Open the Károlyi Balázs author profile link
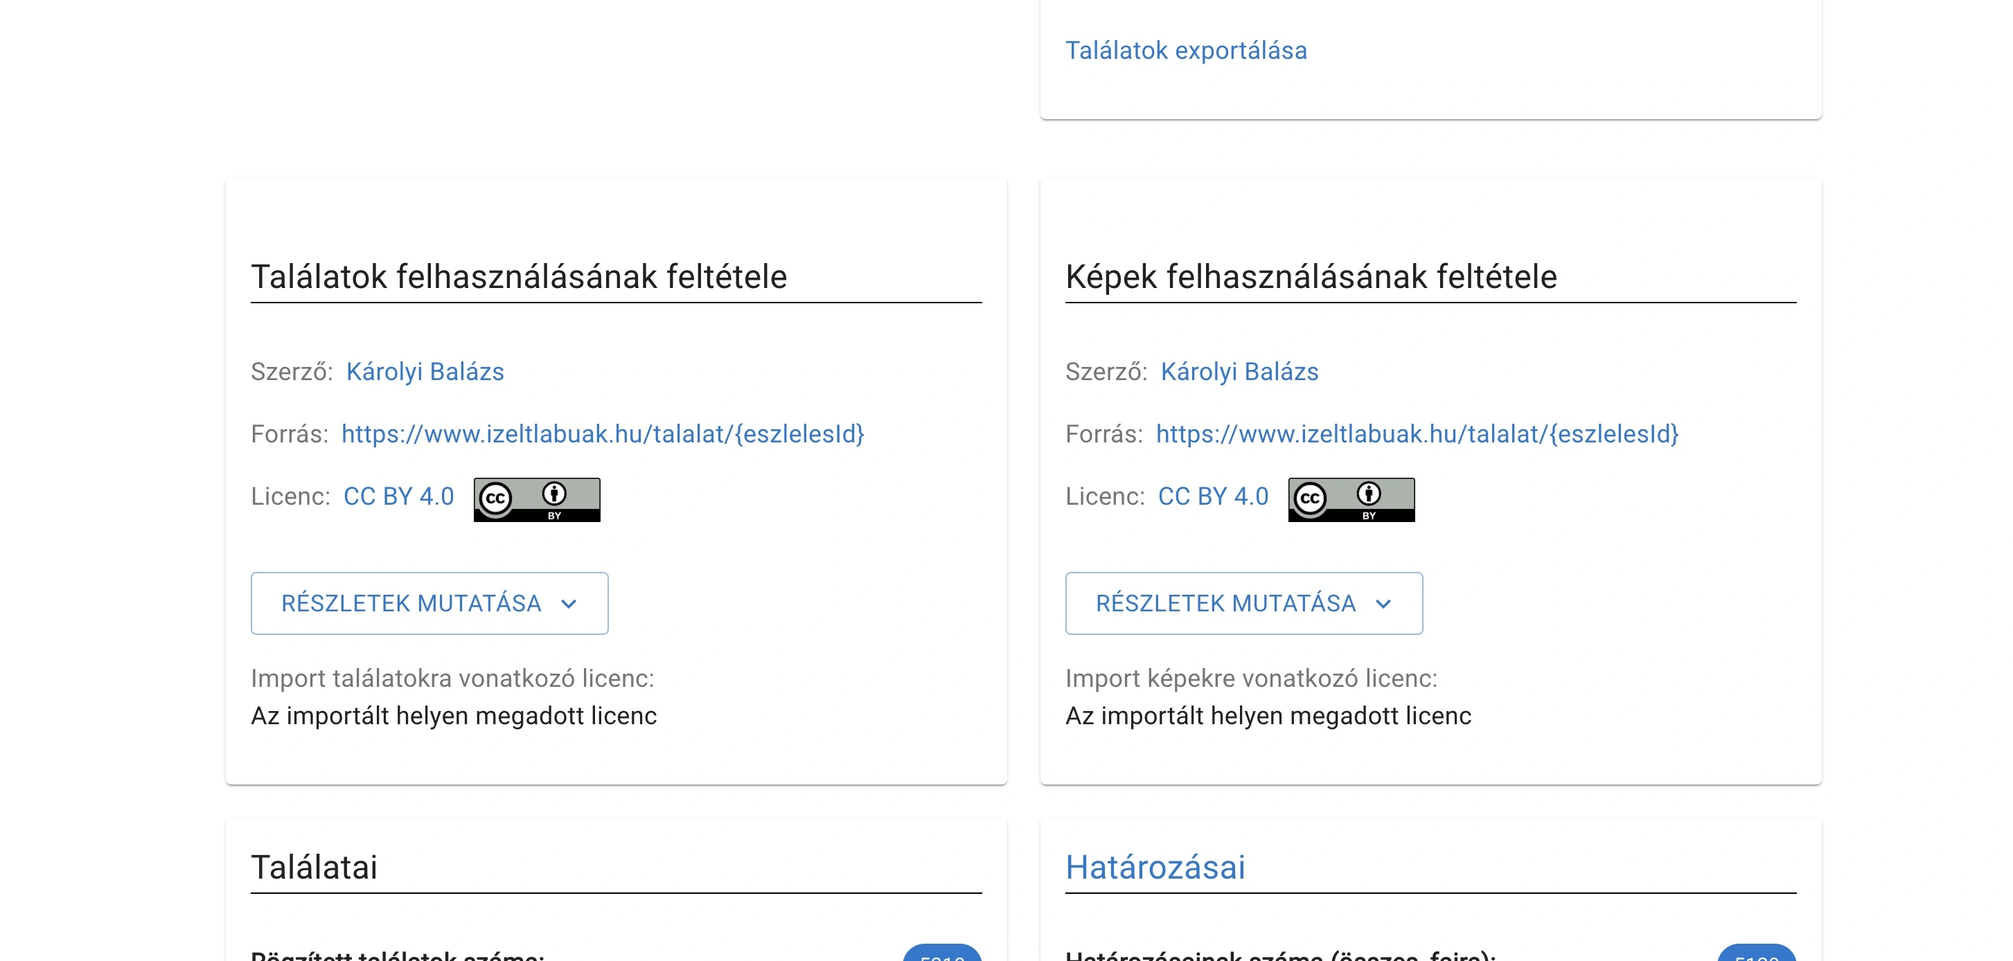 tap(425, 372)
